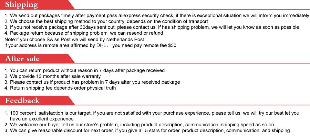Click the 7 days return without reason line
This screenshot has width=310, height=139.
pos(84,70)
